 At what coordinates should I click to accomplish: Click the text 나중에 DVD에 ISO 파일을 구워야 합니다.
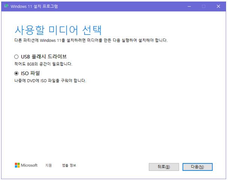[x=50, y=81]
